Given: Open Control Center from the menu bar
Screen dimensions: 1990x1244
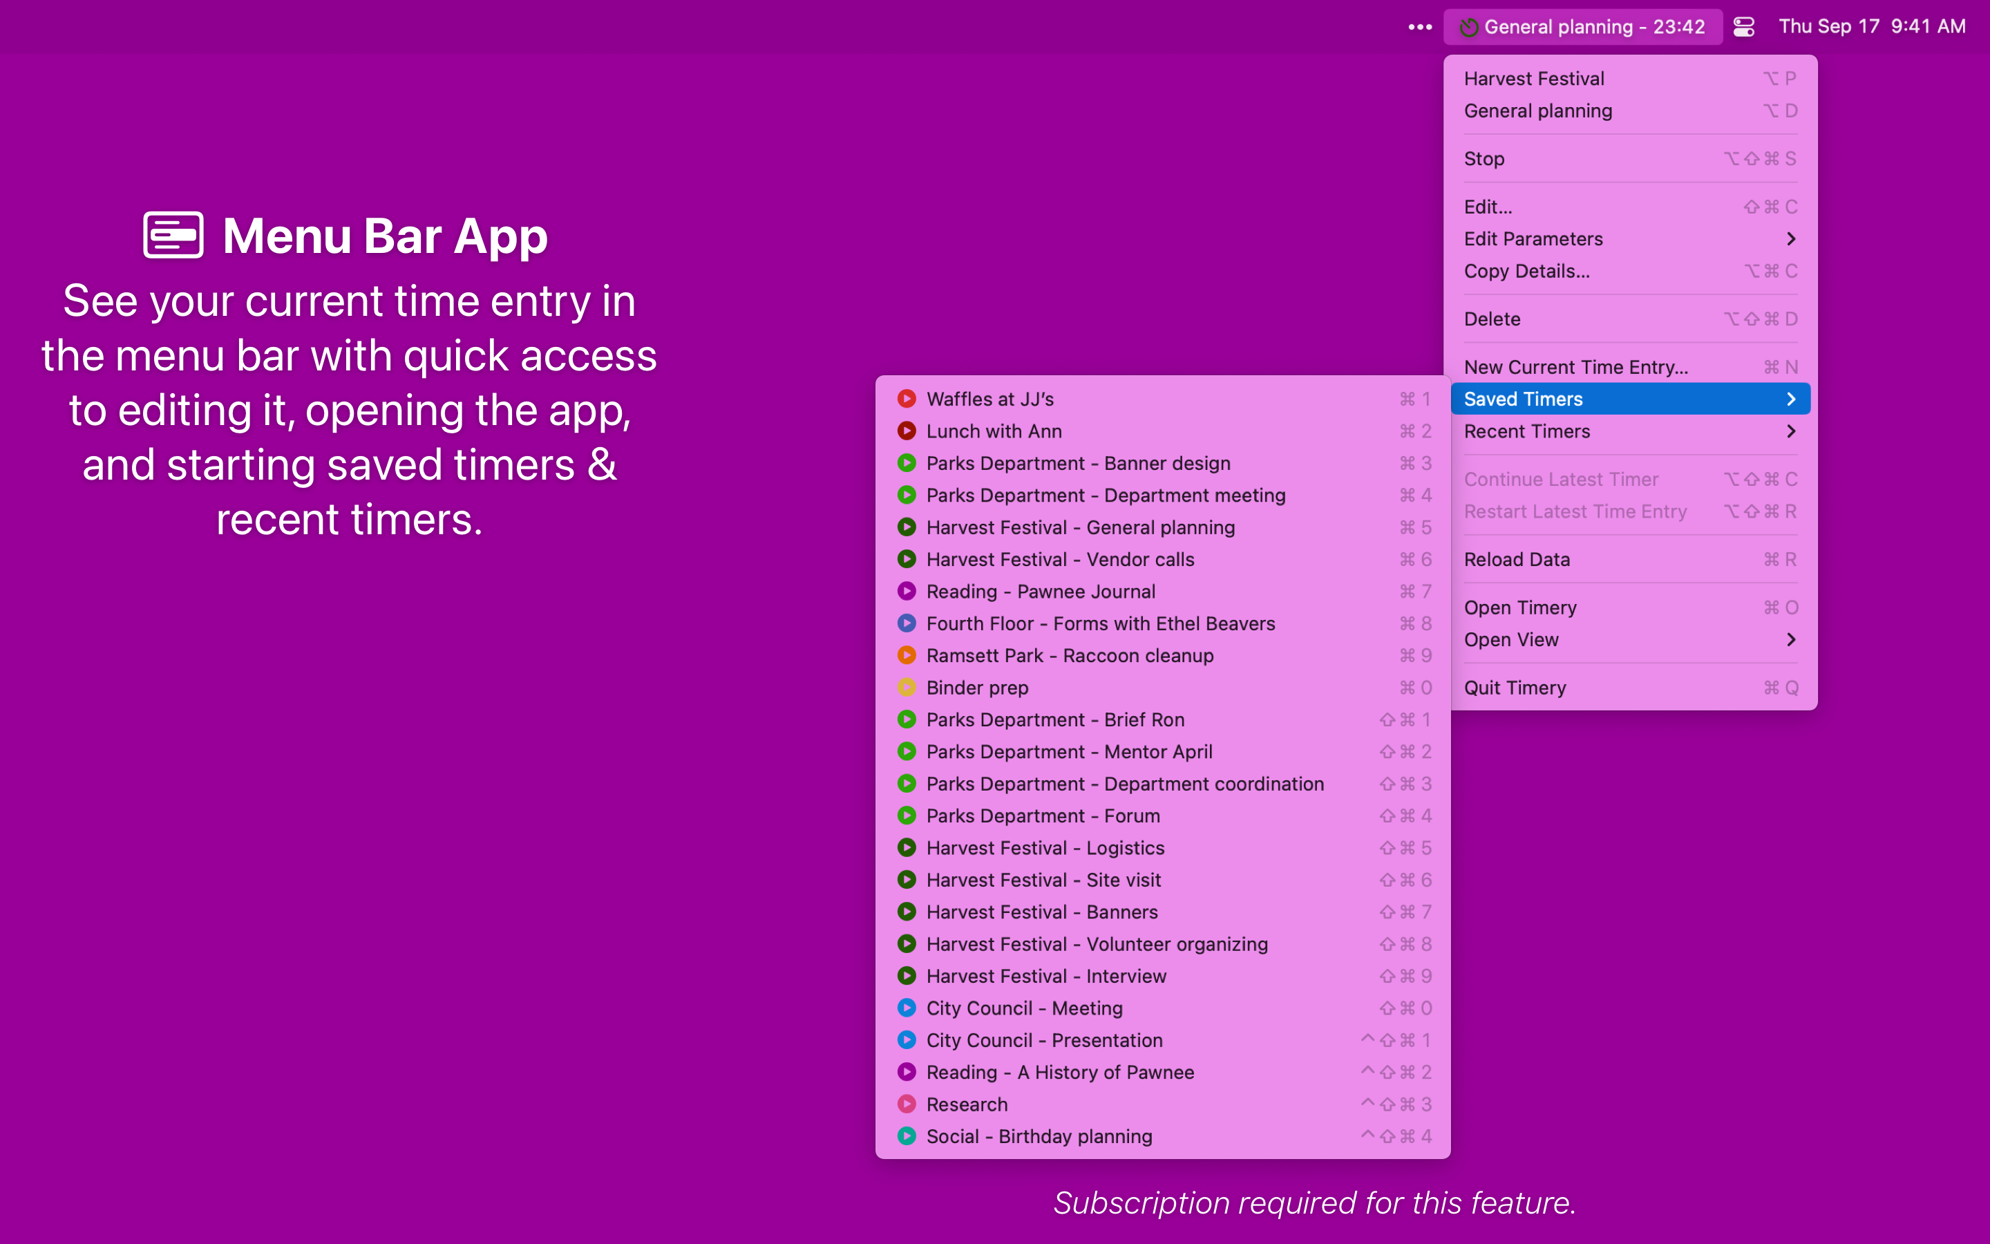Looking at the screenshot, I should pos(1743,27).
